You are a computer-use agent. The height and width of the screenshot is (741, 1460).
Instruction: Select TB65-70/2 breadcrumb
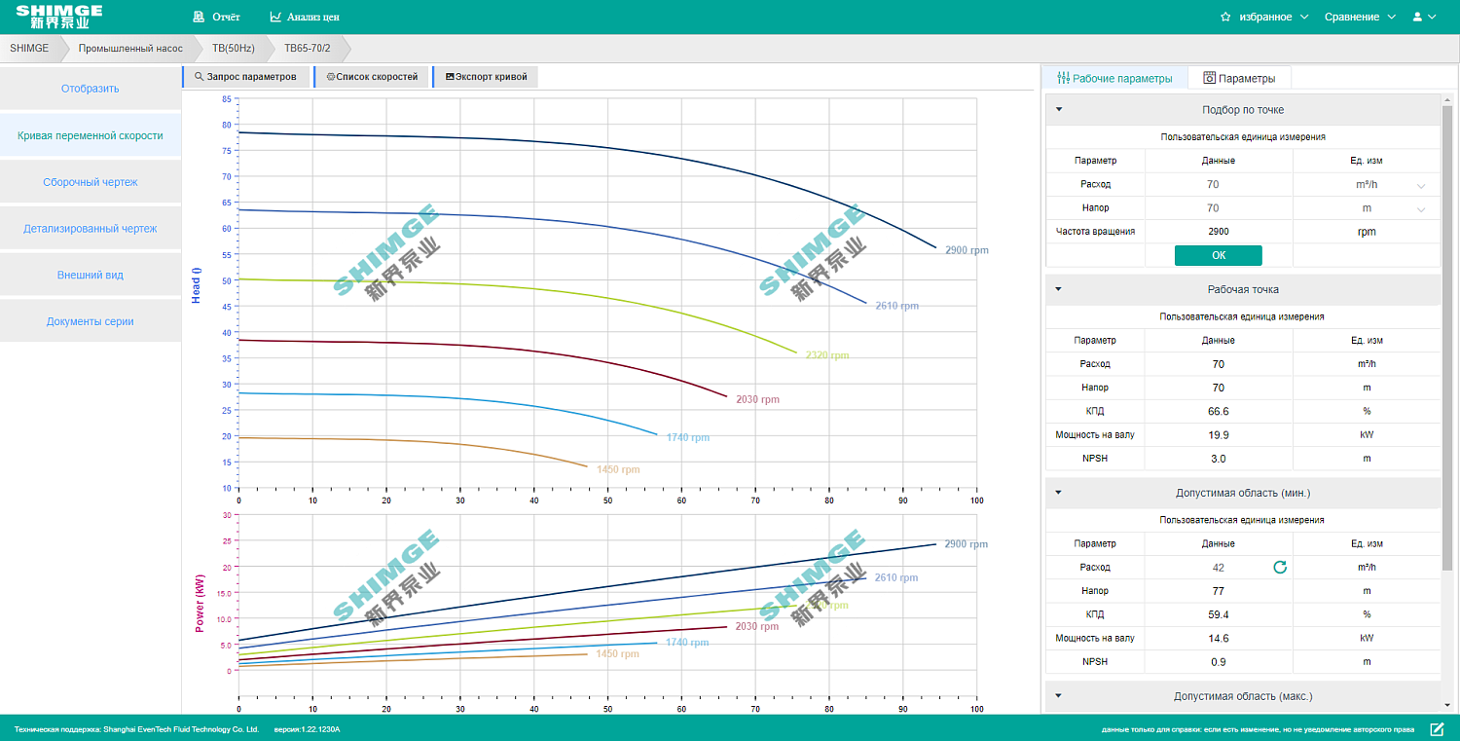pyautogui.click(x=309, y=48)
